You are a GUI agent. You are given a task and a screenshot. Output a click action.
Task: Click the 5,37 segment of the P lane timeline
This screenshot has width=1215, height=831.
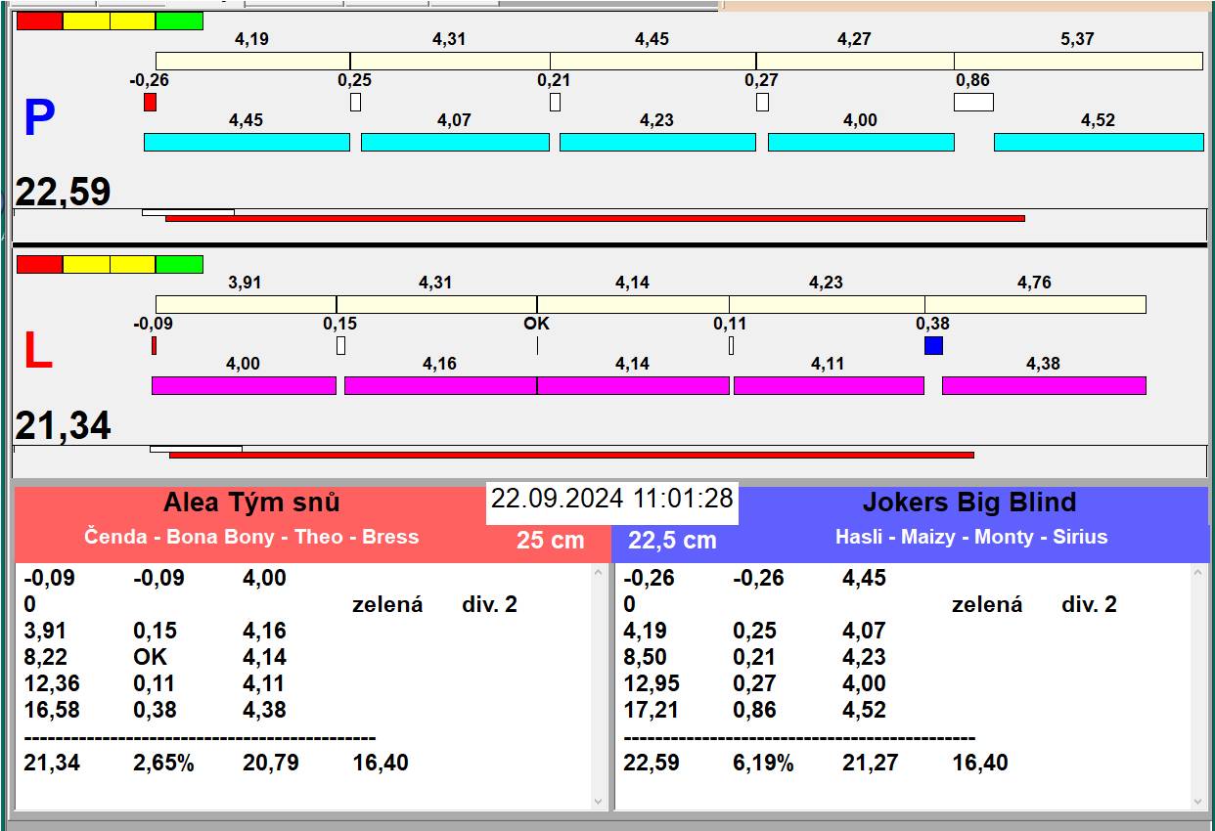click(1077, 61)
